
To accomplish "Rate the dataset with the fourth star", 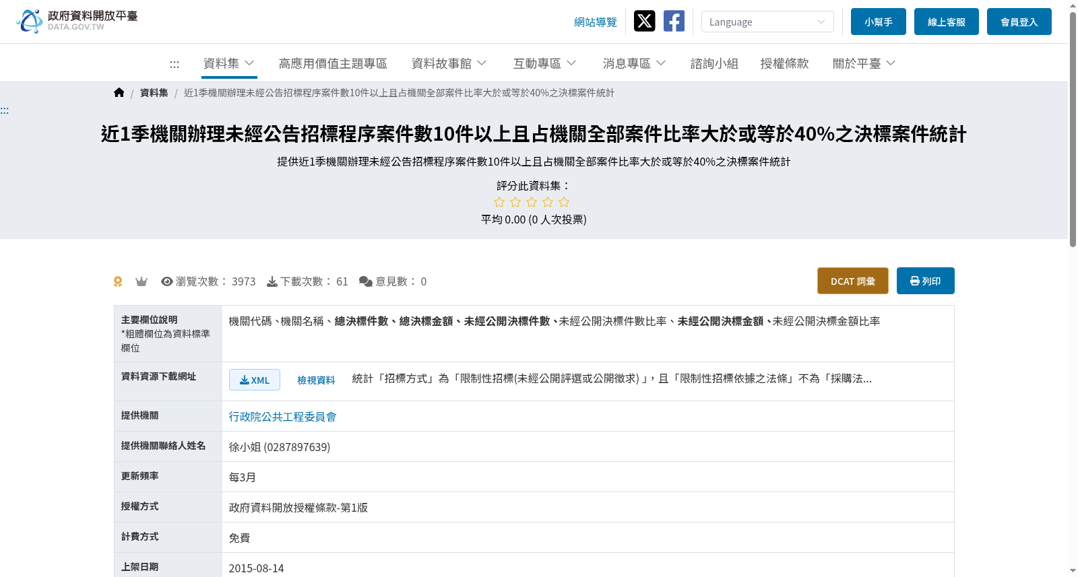I will [548, 202].
